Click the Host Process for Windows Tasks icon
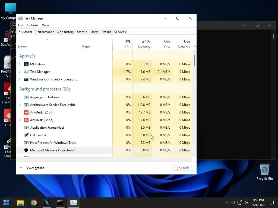Image resolution: width=278 pixels, height=208 pixels. pos(26,142)
